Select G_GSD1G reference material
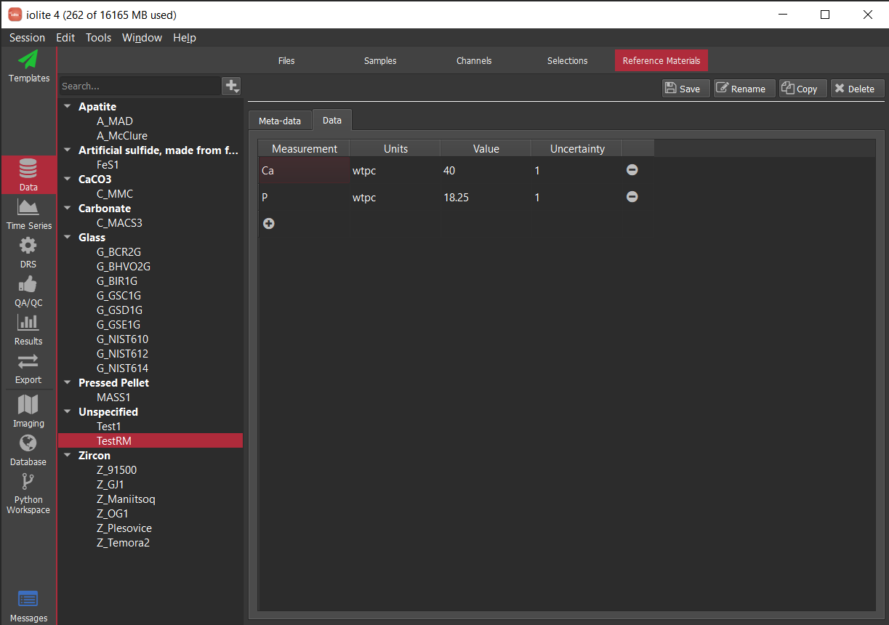The image size is (889, 625). tap(118, 310)
